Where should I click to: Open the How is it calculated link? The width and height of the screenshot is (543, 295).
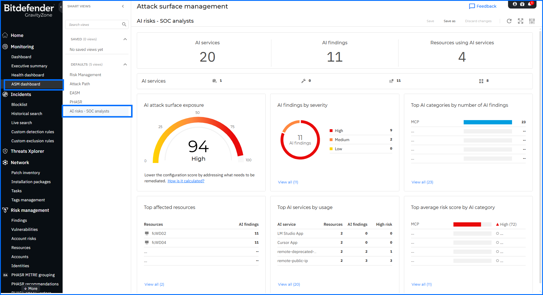tap(186, 181)
